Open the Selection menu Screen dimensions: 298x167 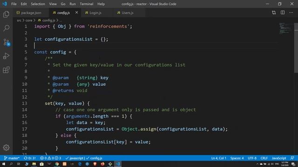38,4
